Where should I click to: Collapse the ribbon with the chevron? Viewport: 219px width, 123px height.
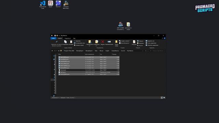(163, 38)
